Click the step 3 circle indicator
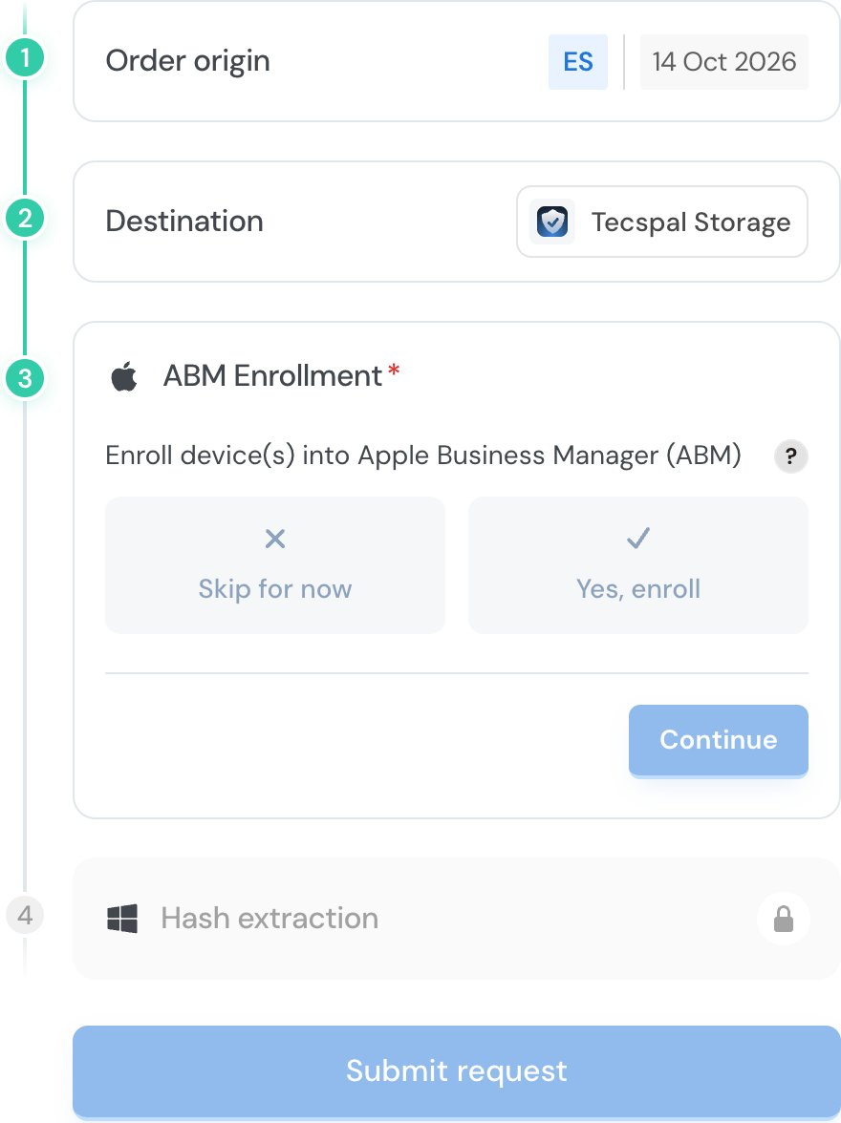This screenshot has width=841, height=1123. pos(25,378)
